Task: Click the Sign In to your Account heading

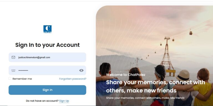Action: coord(47,45)
